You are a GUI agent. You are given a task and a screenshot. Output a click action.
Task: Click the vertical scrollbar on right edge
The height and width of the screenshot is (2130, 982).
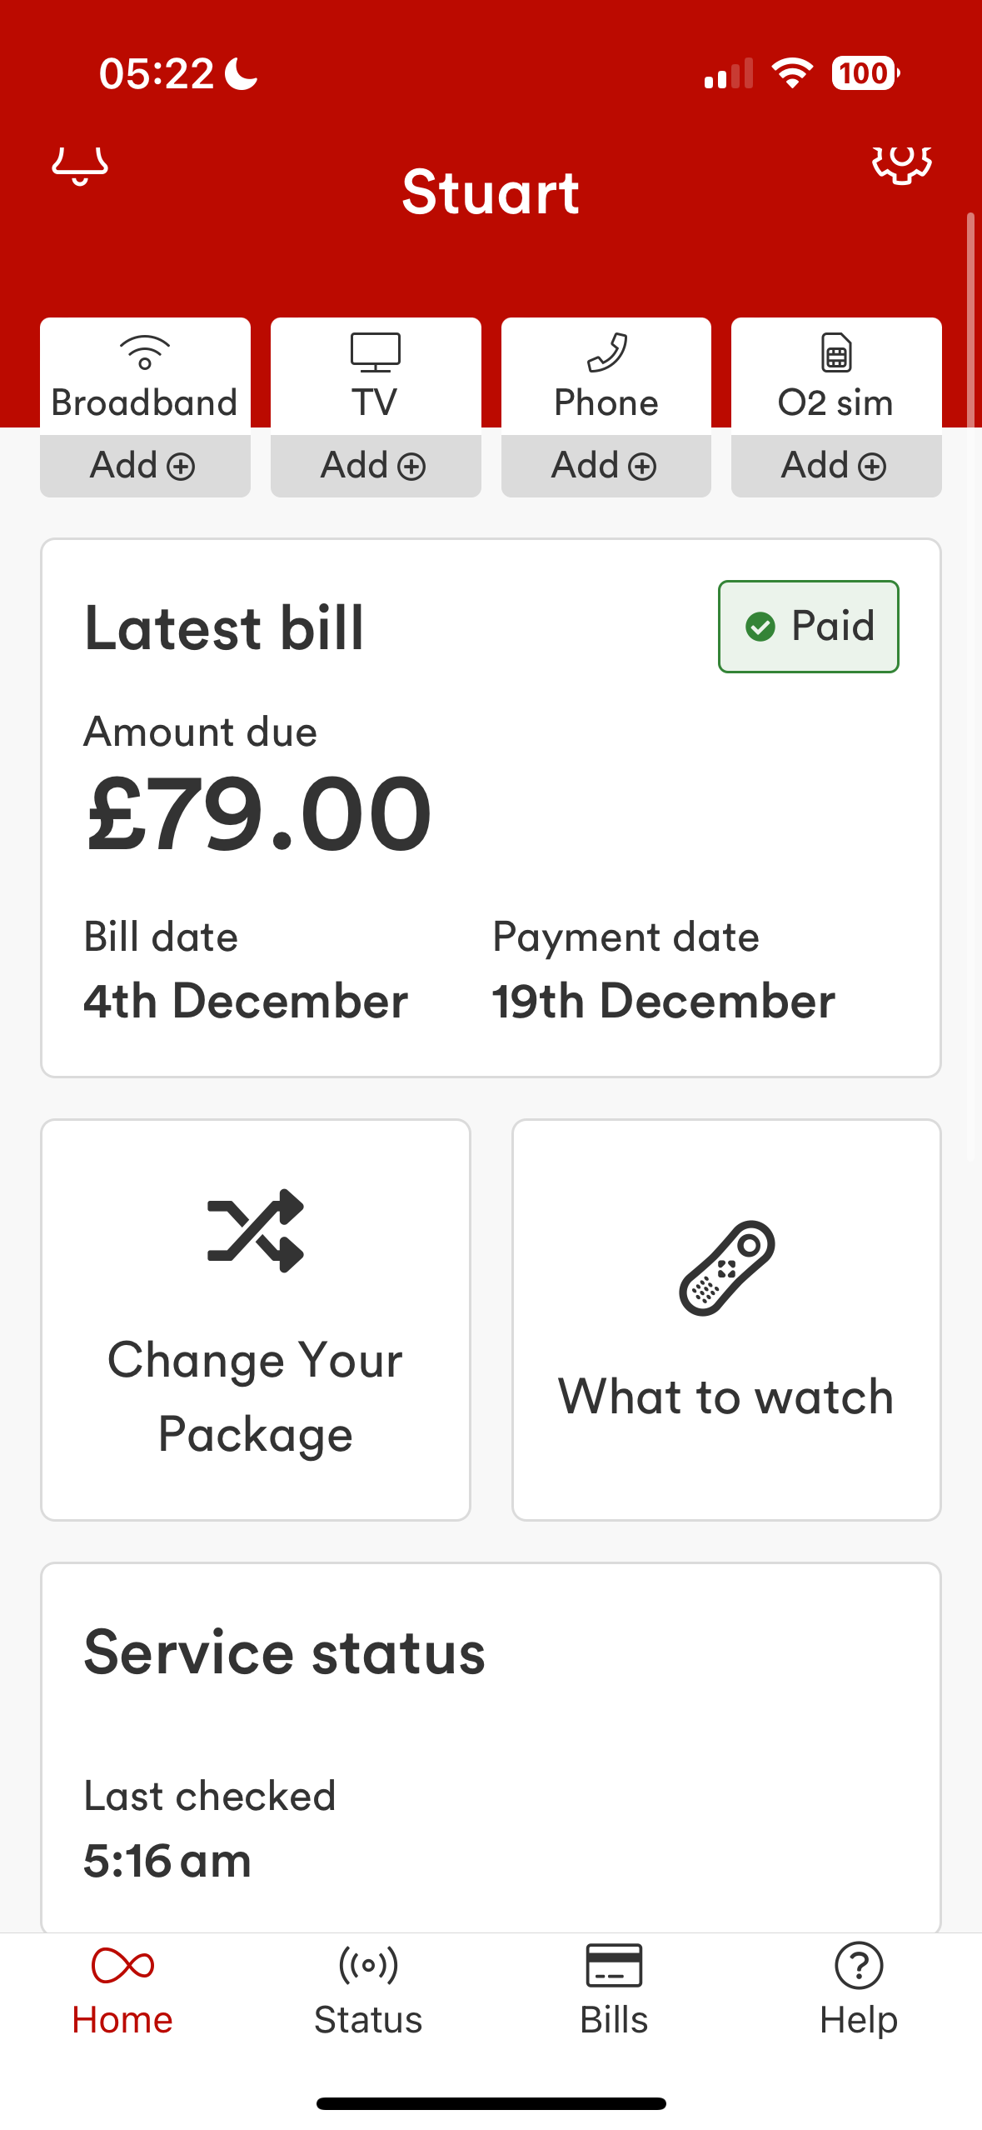(970, 317)
